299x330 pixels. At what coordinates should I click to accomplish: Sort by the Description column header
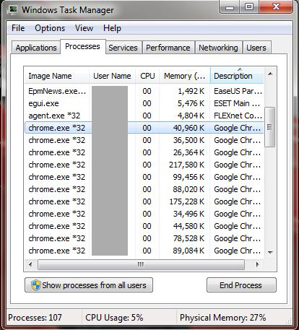[x=237, y=76]
